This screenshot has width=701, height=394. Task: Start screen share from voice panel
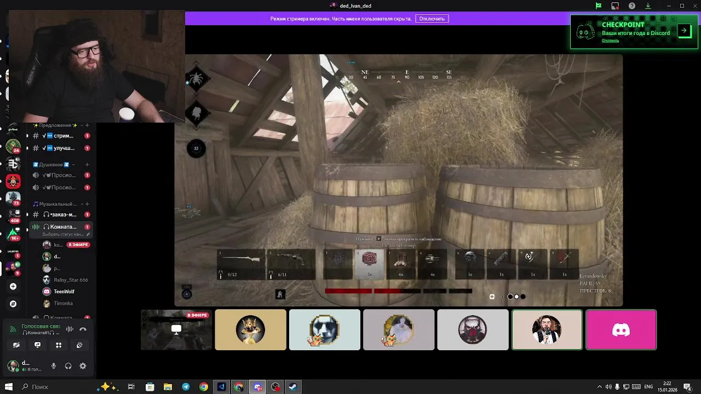pos(37,345)
